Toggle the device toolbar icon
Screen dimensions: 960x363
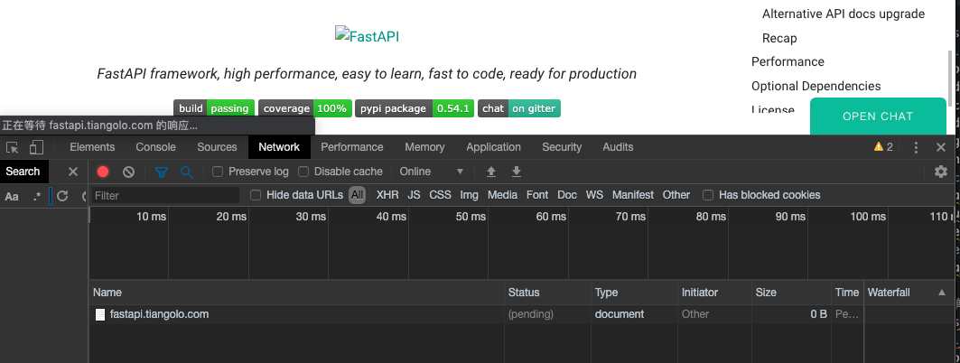tap(37, 147)
